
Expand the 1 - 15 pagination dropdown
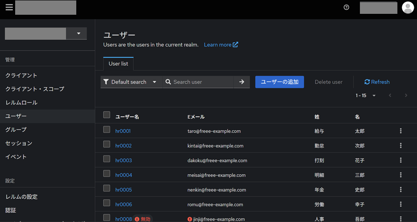coord(366,96)
